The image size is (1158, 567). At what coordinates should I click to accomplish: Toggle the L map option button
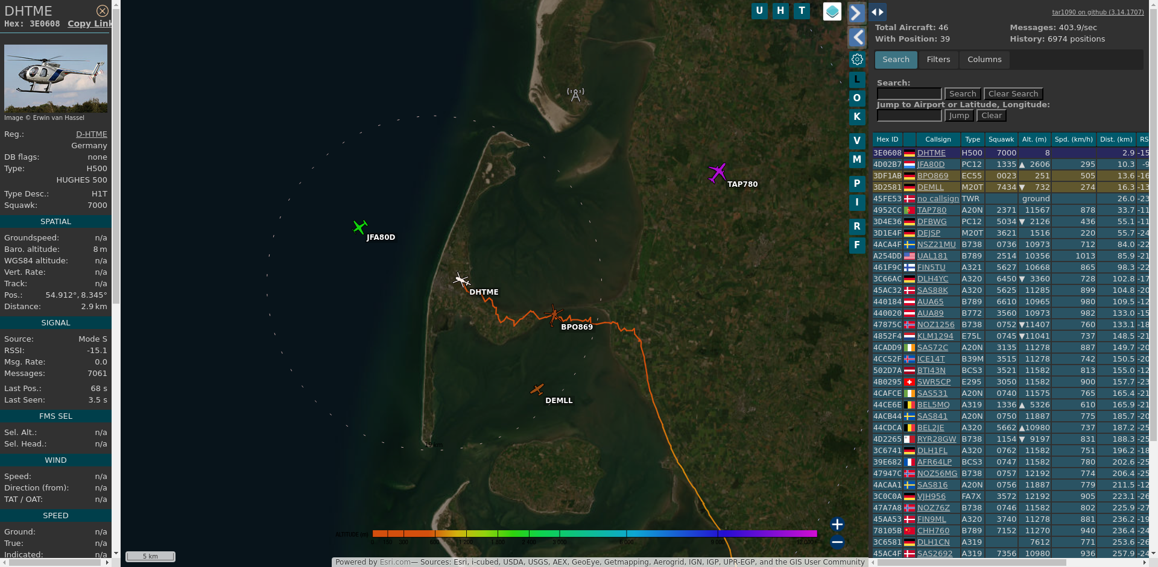click(857, 80)
